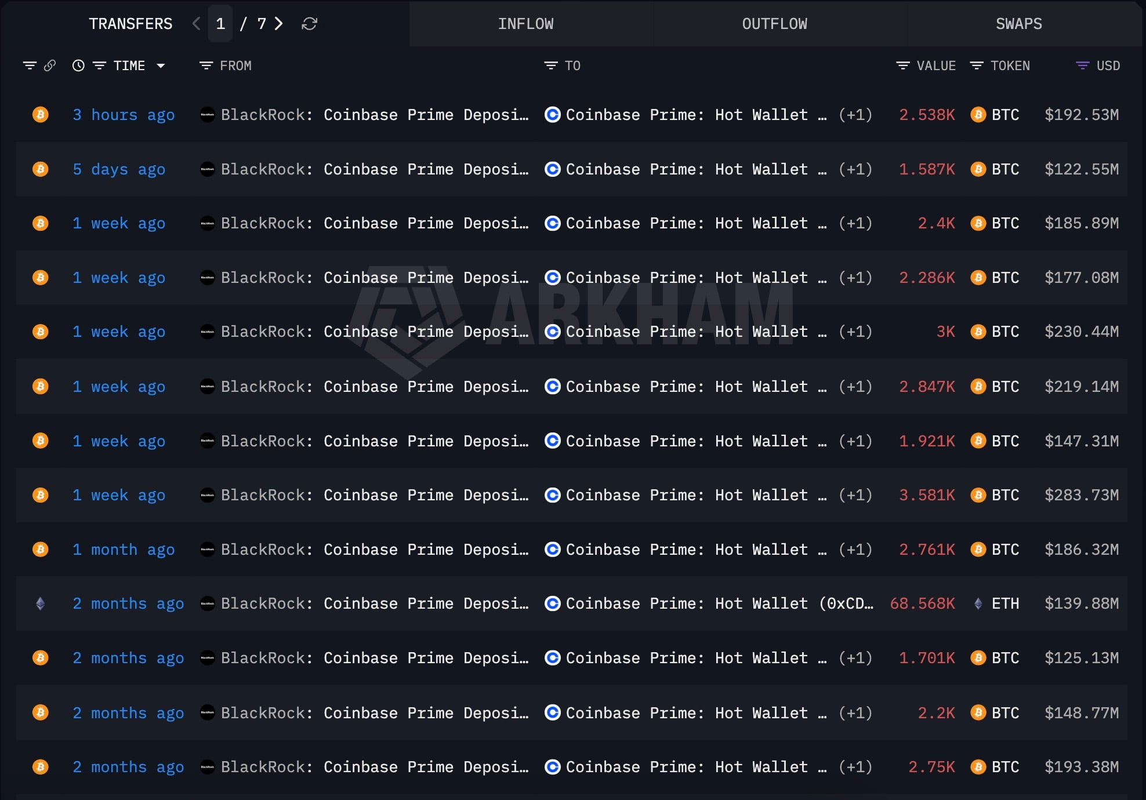
Task: Toggle the USD column filter
Action: click(1082, 66)
